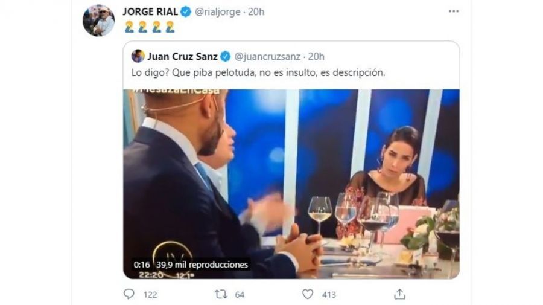543x305 pixels.
Task: Click the share upload icon
Action: pyautogui.click(x=399, y=294)
